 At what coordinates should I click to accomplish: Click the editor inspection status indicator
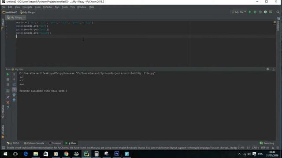(x=275, y=22)
